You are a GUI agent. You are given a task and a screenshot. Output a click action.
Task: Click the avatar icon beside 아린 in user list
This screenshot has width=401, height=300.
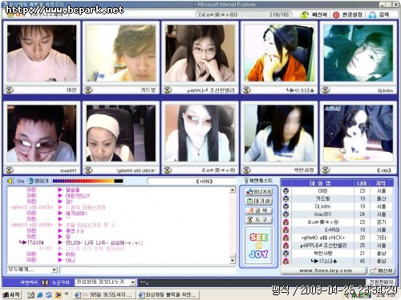tap(286, 190)
